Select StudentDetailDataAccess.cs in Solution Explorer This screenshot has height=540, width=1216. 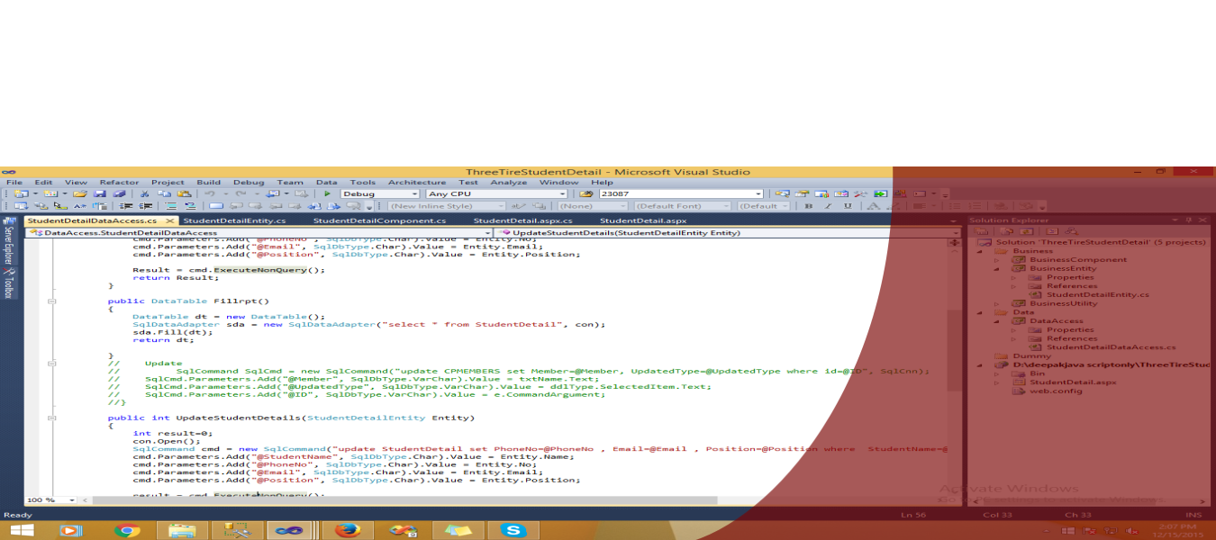[x=1111, y=347]
